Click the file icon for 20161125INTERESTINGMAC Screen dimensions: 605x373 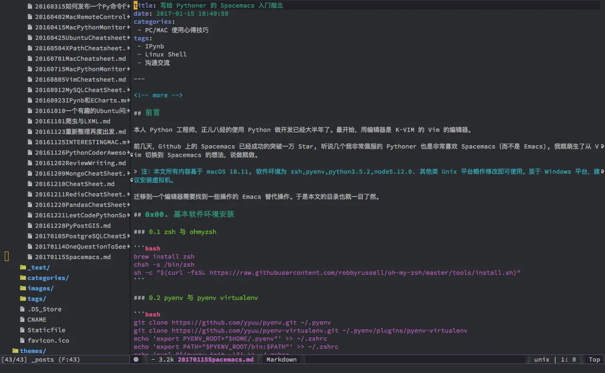click(x=30, y=142)
